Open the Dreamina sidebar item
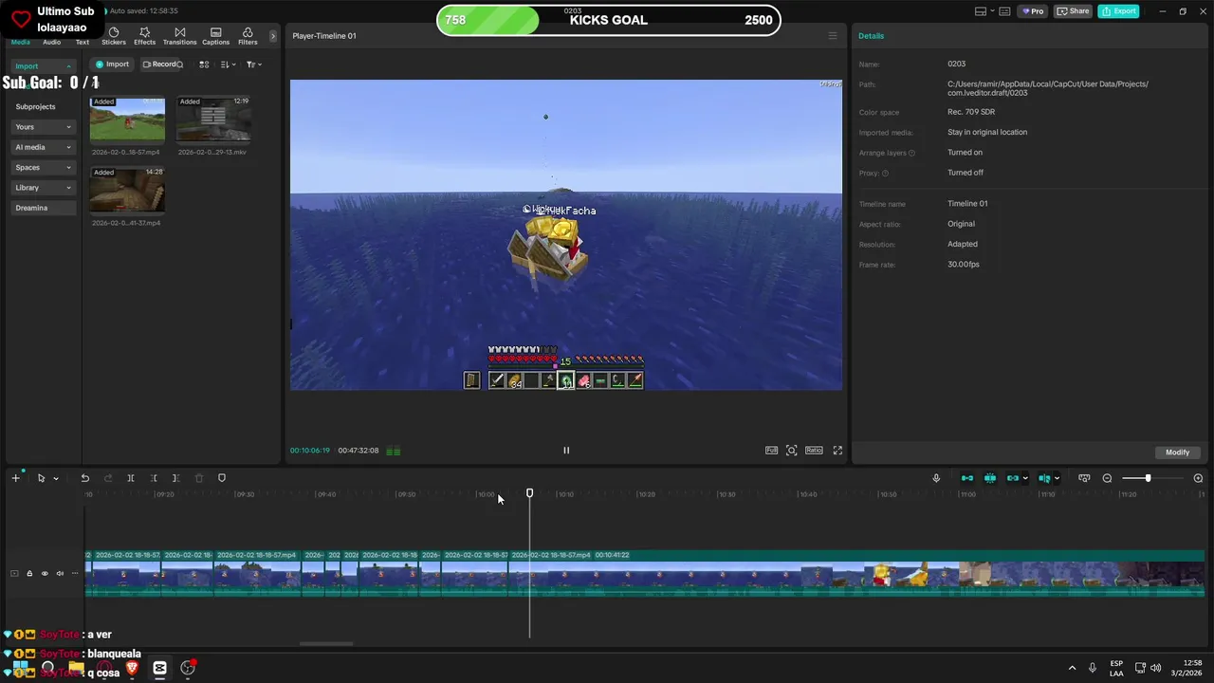This screenshot has width=1214, height=683. coord(43,208)
